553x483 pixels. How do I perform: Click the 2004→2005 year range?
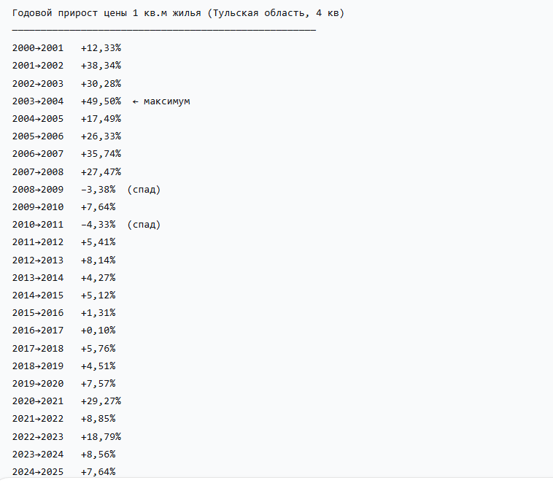click(x=38, y=118)
